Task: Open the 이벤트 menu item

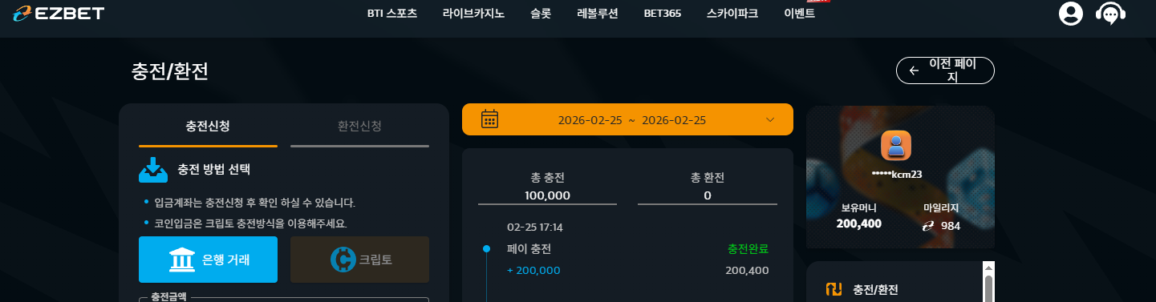Action: (799, 14)
